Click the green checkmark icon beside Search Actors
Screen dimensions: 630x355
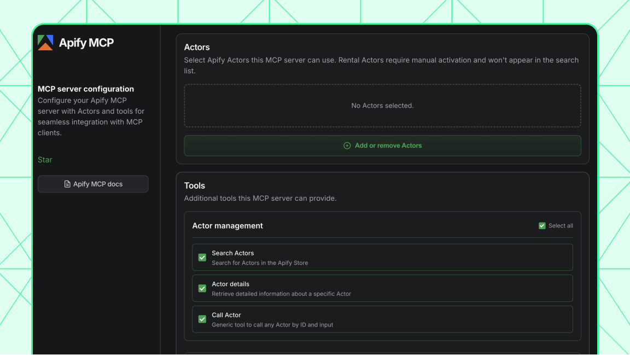[202, 257]
